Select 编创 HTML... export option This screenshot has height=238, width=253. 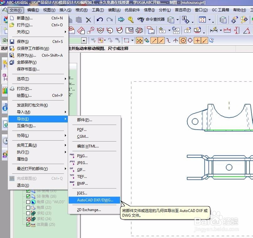(94, 146)
